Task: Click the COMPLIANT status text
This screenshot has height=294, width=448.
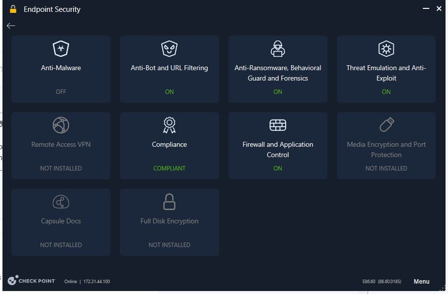Action: point(169,168)
